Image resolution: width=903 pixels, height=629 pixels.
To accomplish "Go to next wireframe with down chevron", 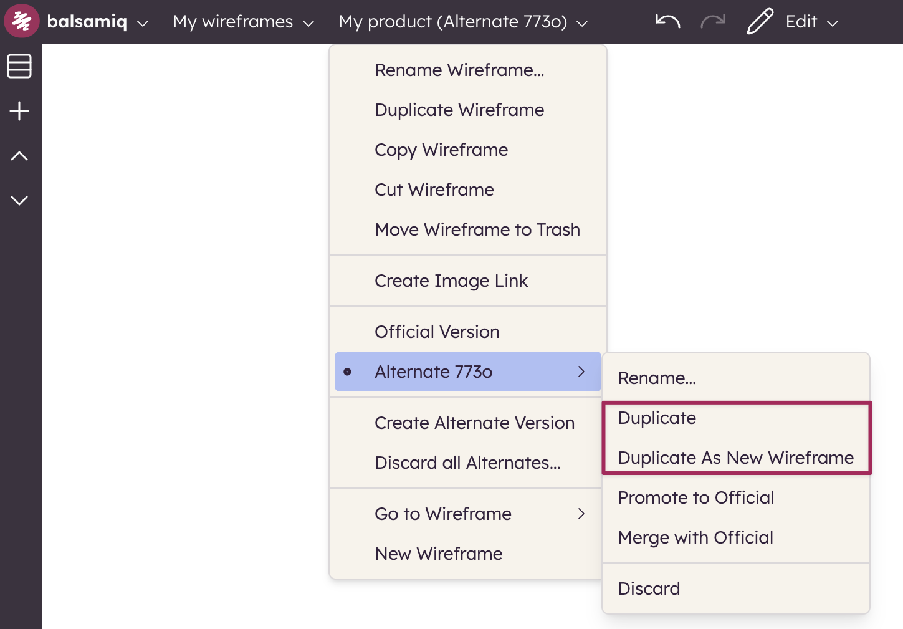I will [x=19, y=200].
